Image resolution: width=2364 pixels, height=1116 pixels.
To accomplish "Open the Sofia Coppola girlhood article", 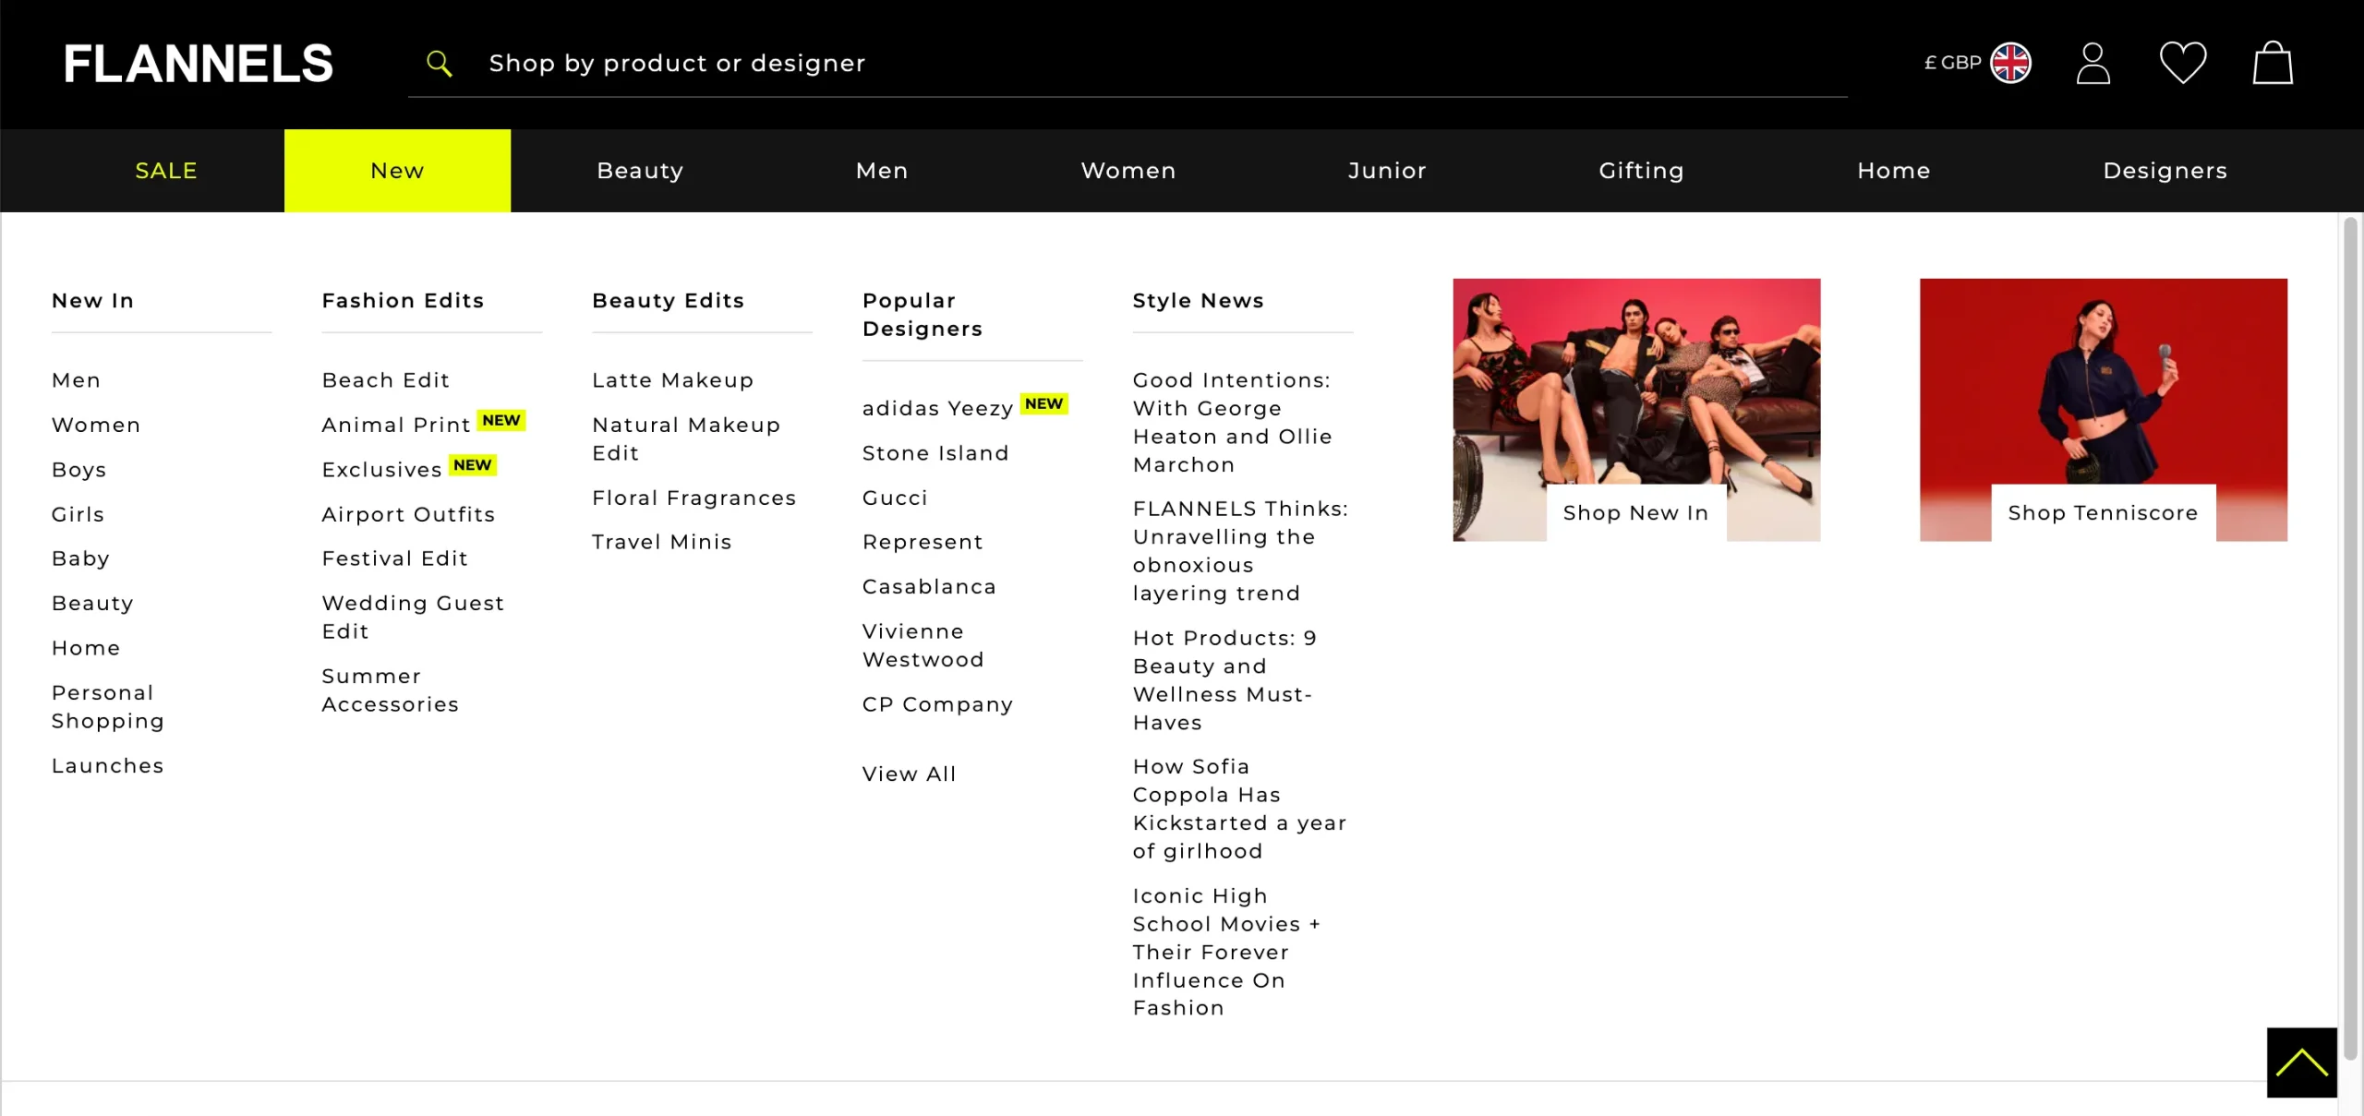I will pyautogui.click(x=1239, y=810).
